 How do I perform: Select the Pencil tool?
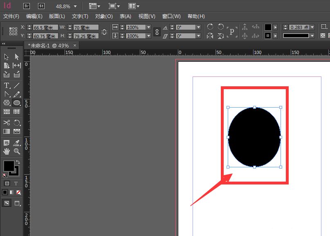(x=17, y=94)
